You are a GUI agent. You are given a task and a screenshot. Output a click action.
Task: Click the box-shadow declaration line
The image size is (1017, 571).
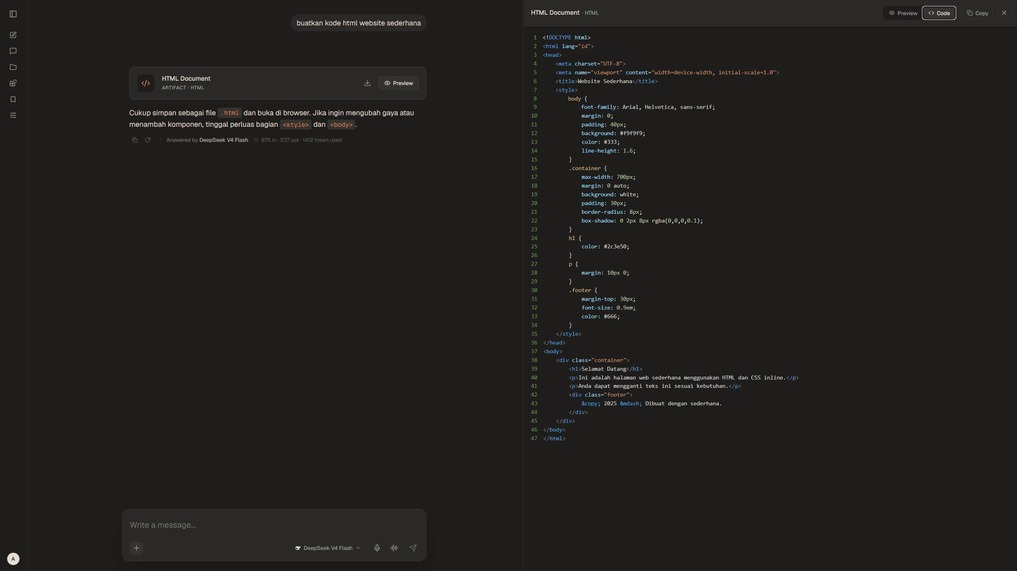pyautogui.click(x=642, y=221)
